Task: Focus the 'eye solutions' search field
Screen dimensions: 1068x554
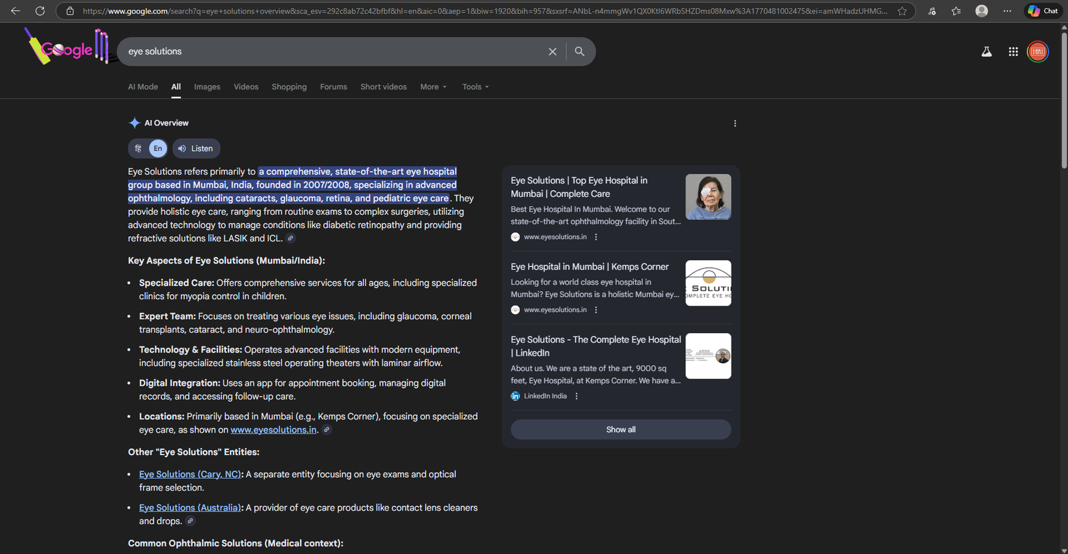Action: coord(334,51)
